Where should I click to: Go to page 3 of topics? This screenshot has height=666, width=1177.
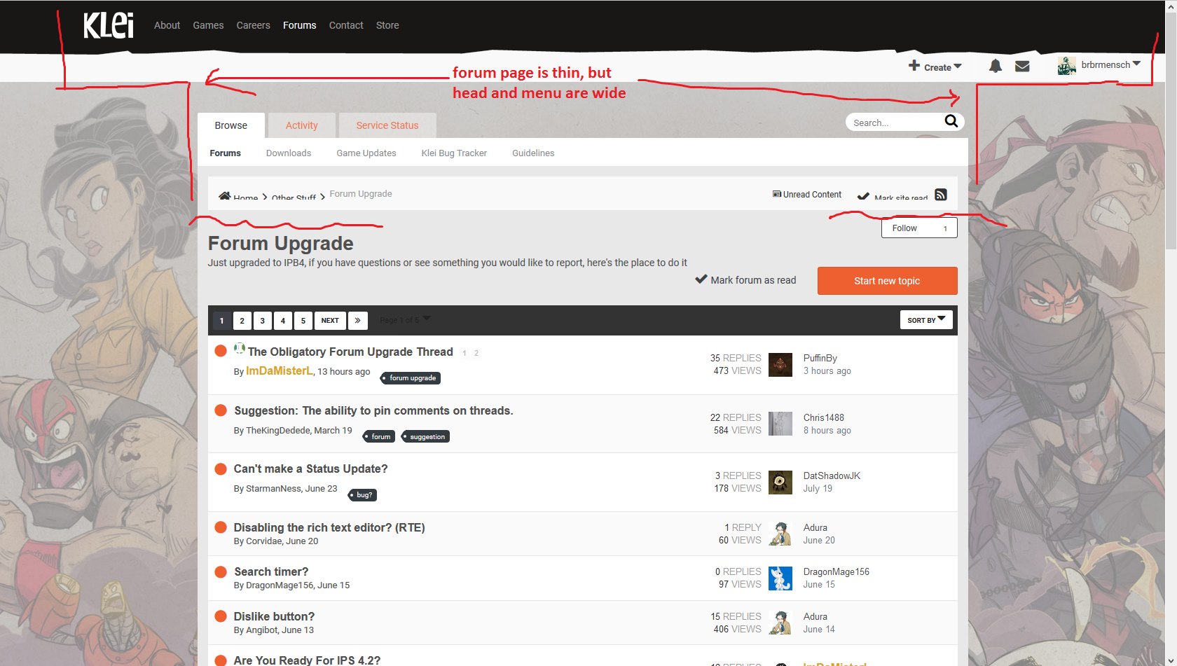(263, 321)
